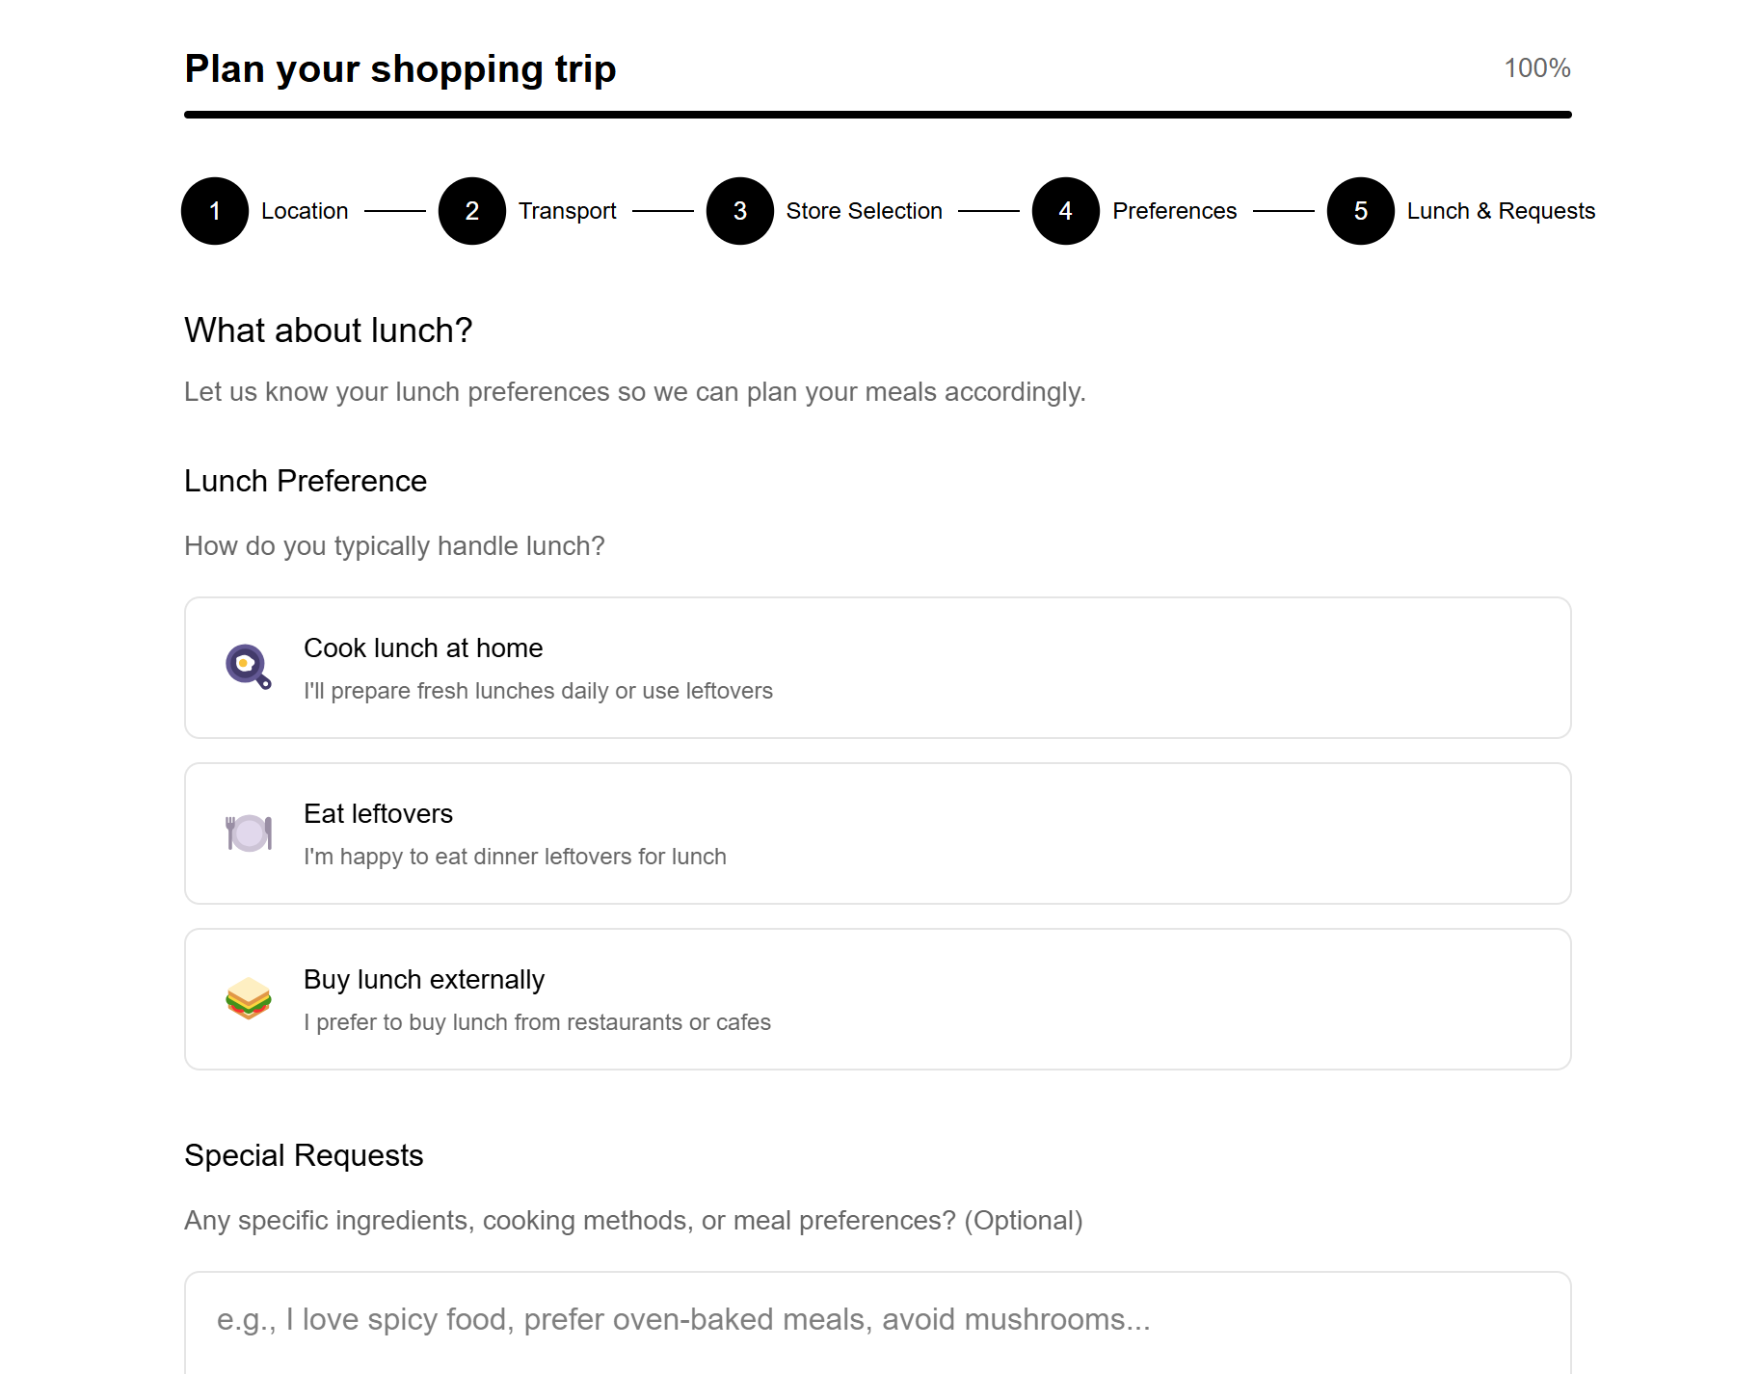Click the Lunch & Requests step label
The image size is (1760, 1374).
(x=1501, y=211)
